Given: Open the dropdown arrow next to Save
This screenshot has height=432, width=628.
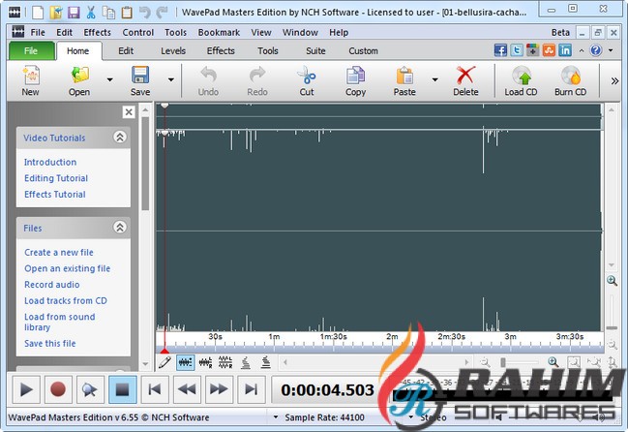Looking at the screenshot, I should (171, 79).
